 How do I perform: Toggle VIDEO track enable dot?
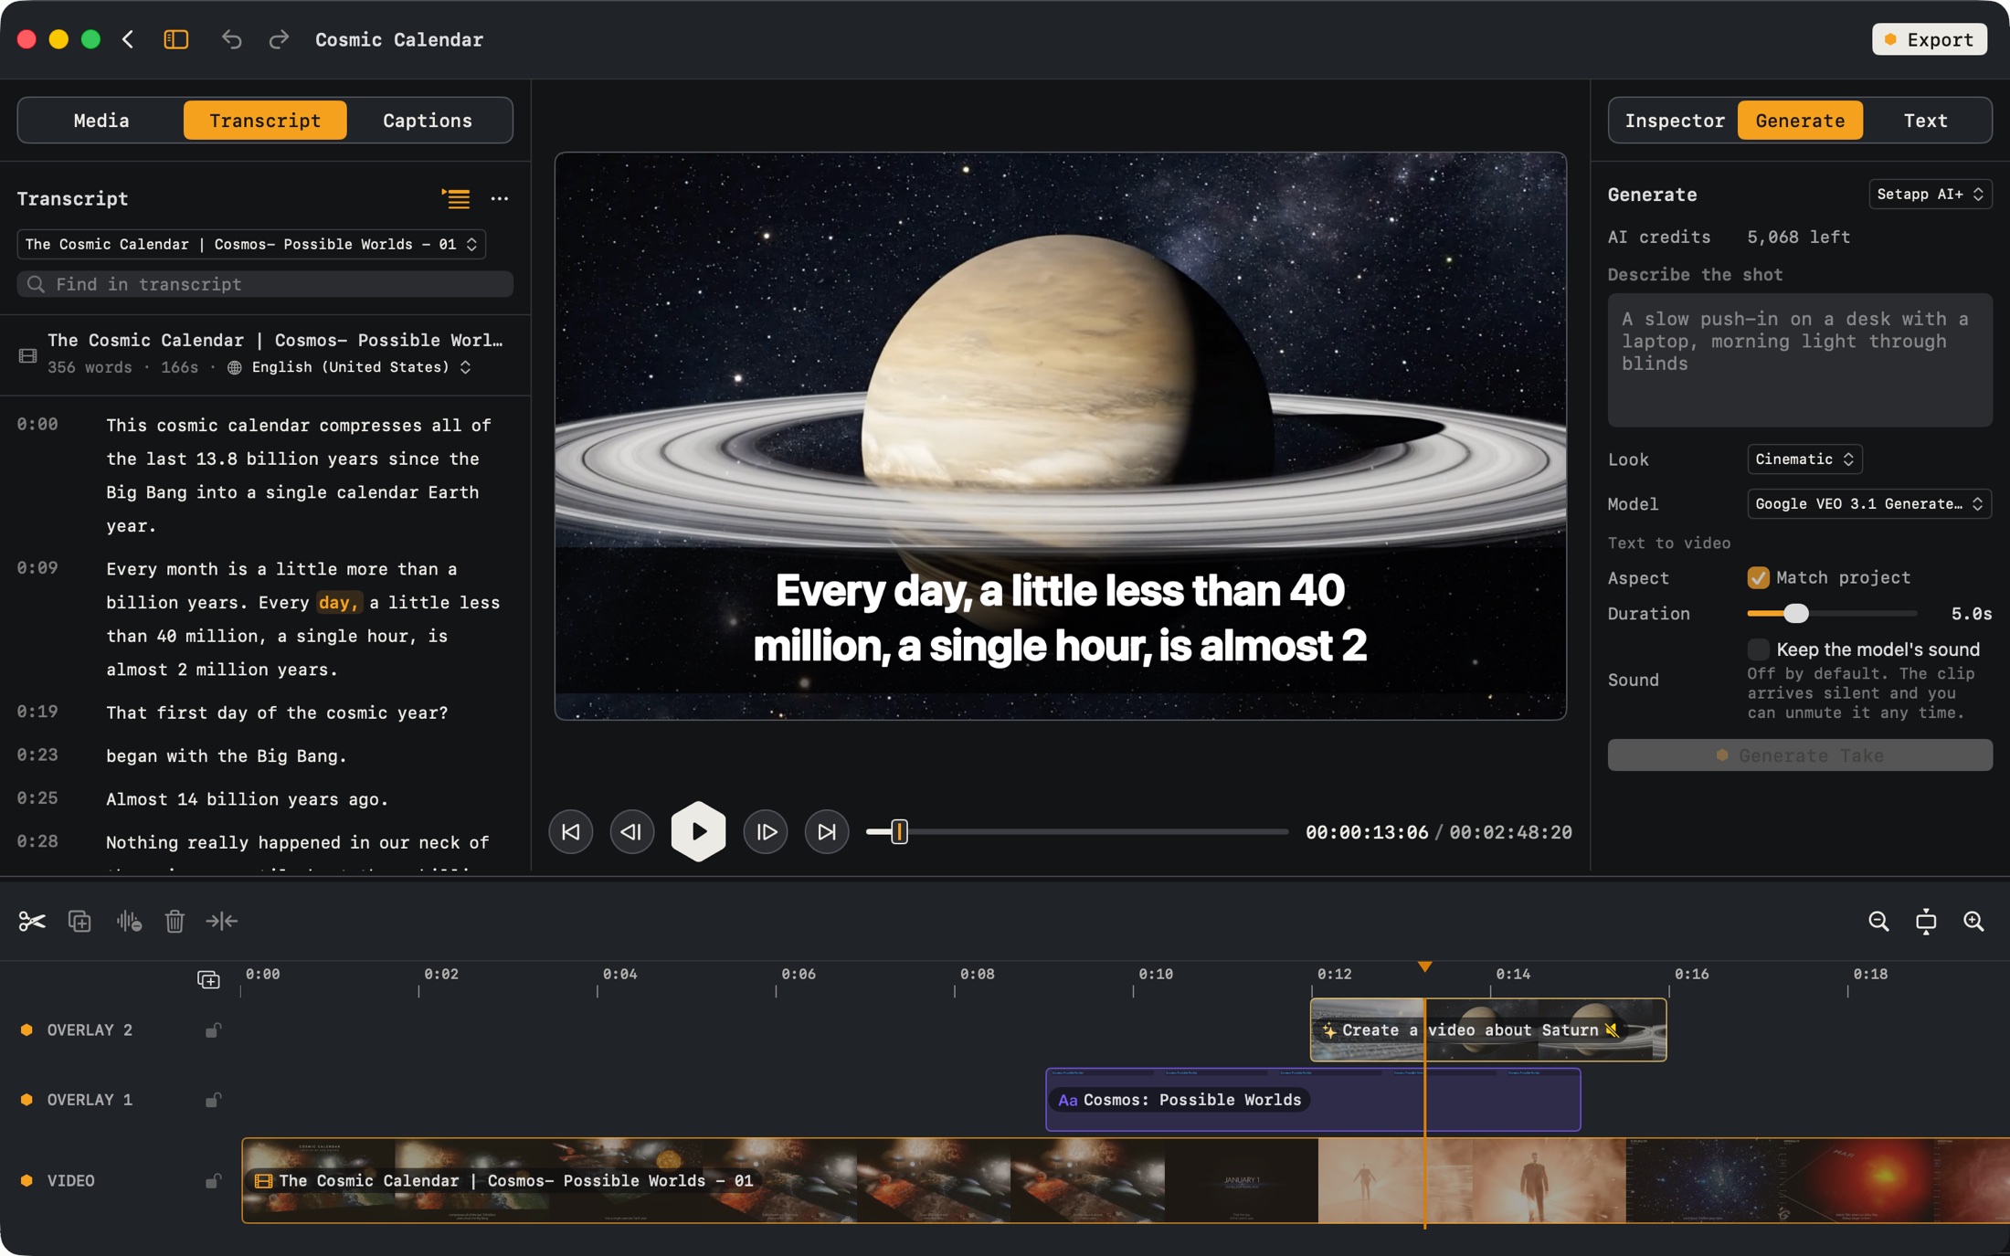coord(26,1180)
